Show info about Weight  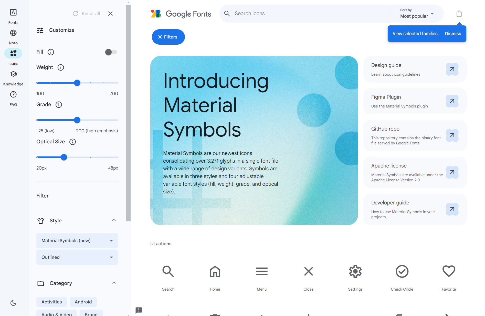tap(61, 67)
